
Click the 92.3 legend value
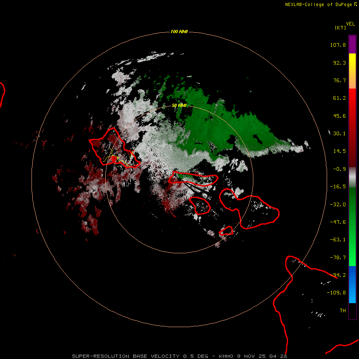tap(339, 63)
